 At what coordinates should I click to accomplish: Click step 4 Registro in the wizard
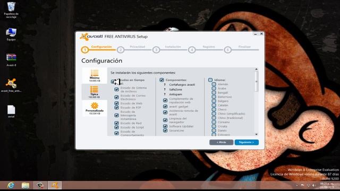coord(192,50)
